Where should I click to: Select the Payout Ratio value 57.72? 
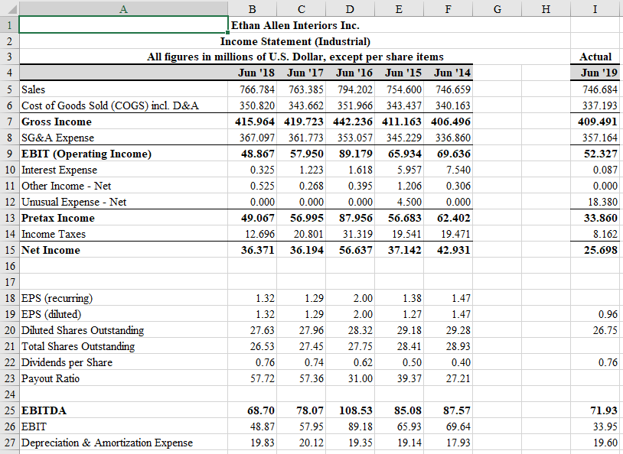point(260,378)
